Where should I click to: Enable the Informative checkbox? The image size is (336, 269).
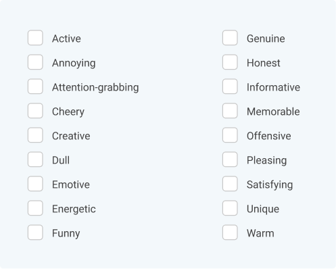pos(230,87)
